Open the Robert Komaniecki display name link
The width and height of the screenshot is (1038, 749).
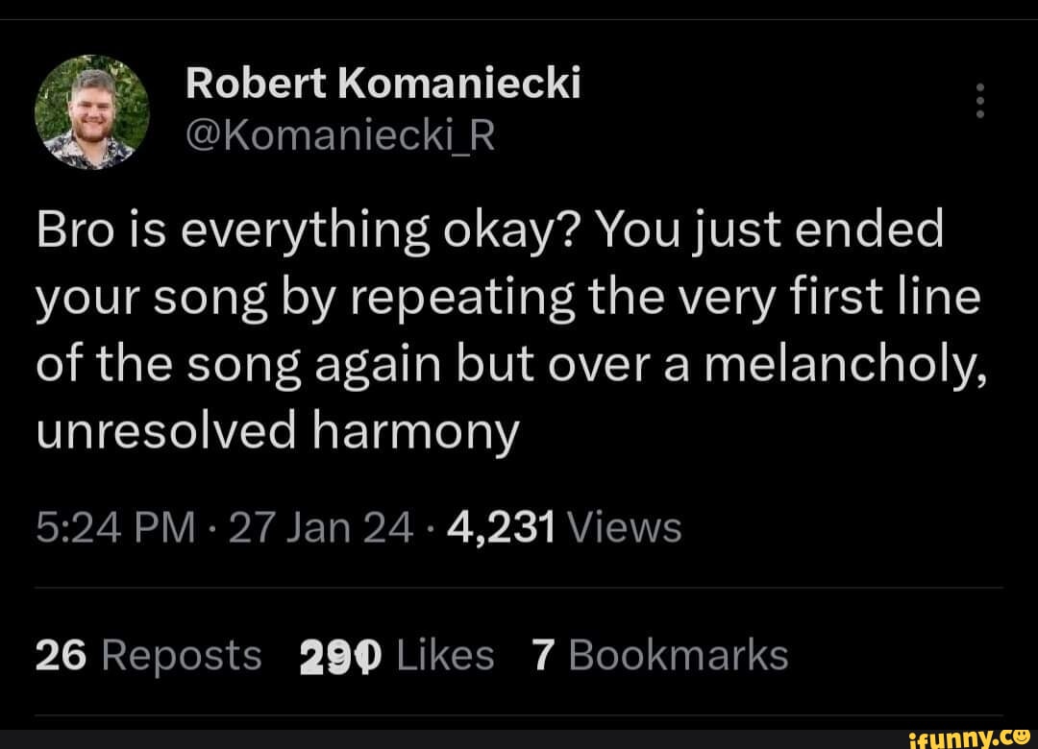click(x=383, y=85)
